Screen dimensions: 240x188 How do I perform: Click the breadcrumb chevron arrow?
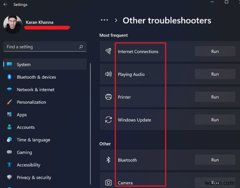coord(116,20)
